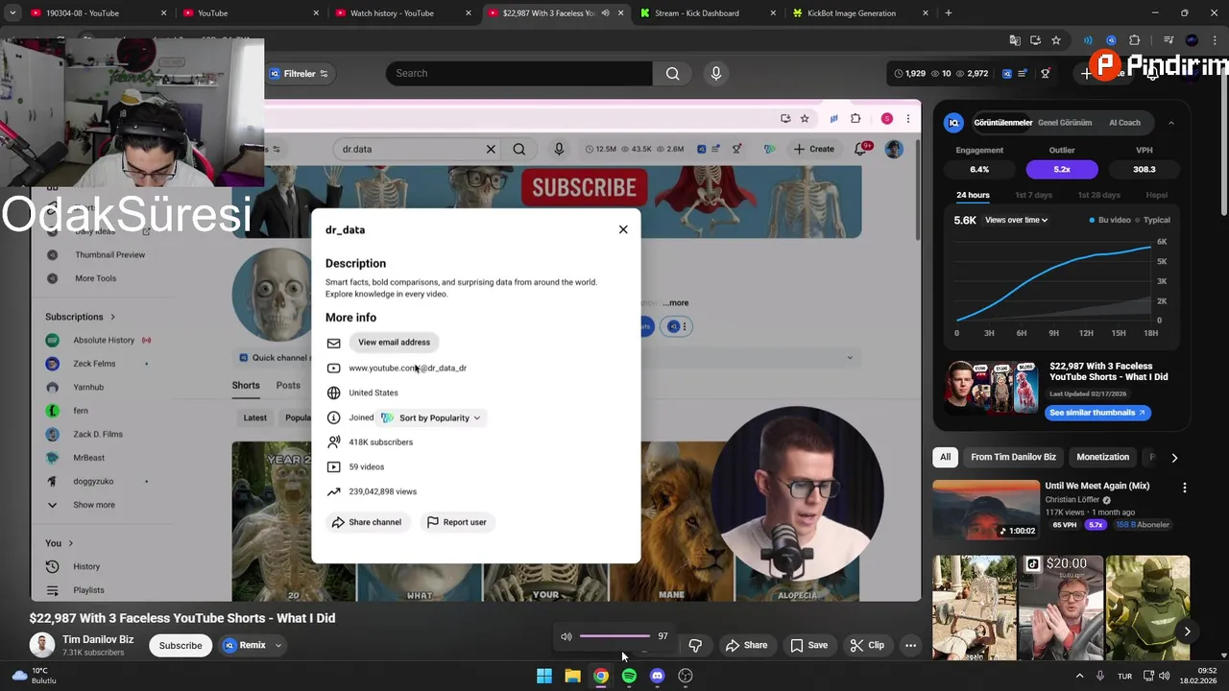
Task: Adjust the volume slider at 97
Action: click(614, 635)
